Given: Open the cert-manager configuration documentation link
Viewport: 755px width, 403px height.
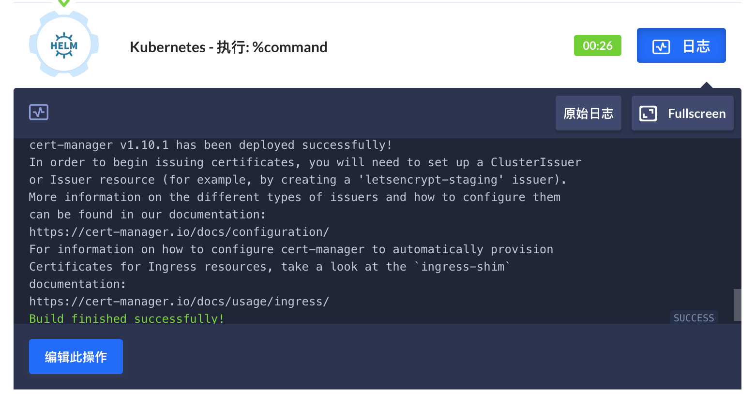Looking at the screenshot, I should click(179, 231).
